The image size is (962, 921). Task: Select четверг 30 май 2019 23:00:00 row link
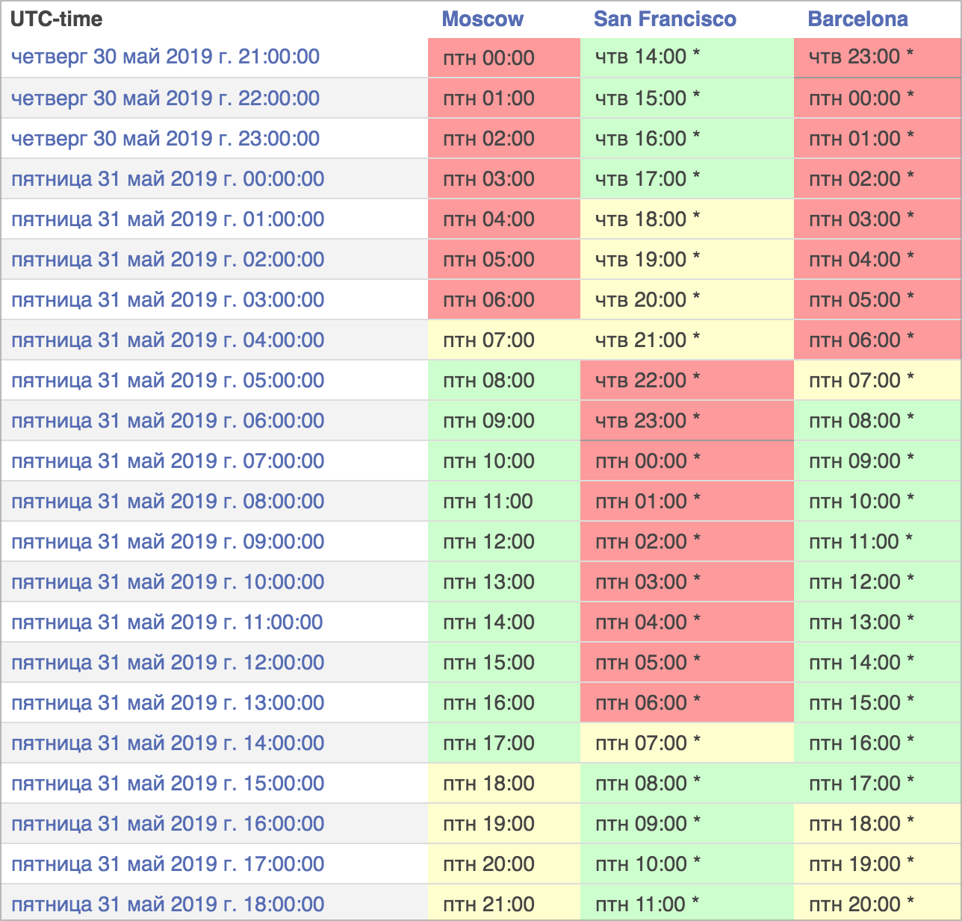pyautogui.click(x=165, y=139)
